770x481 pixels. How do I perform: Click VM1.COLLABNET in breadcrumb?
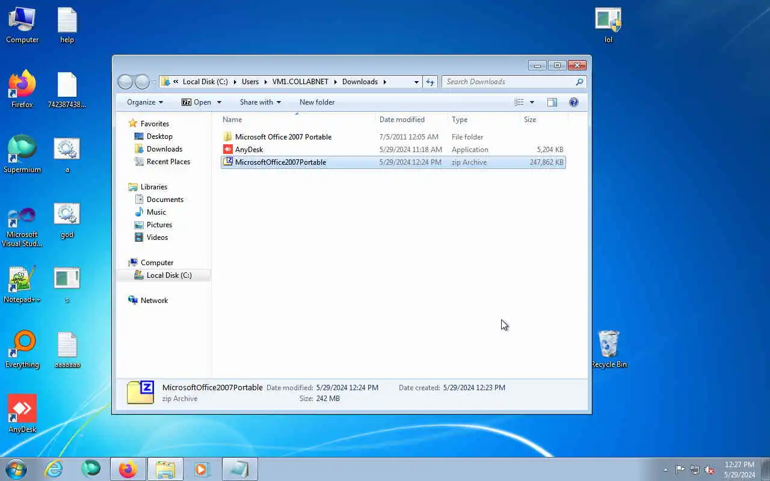tap(300, 82)
